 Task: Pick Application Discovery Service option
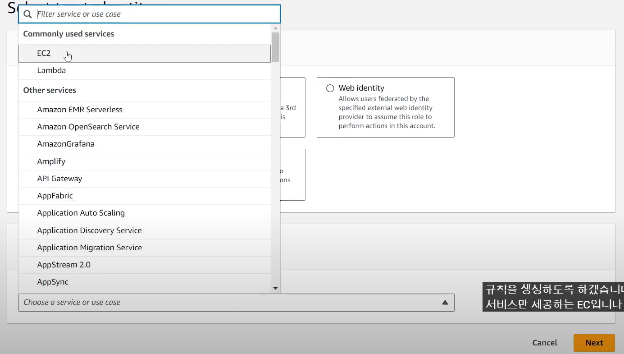click(x=145, y=230)
